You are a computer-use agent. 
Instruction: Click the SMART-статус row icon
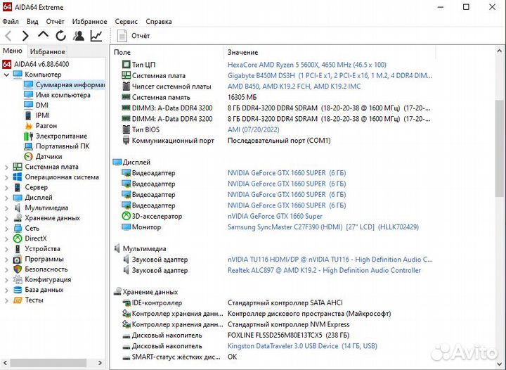point(126,357)
